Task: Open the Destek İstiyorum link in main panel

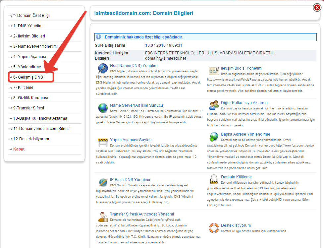Action: point(236,225)
